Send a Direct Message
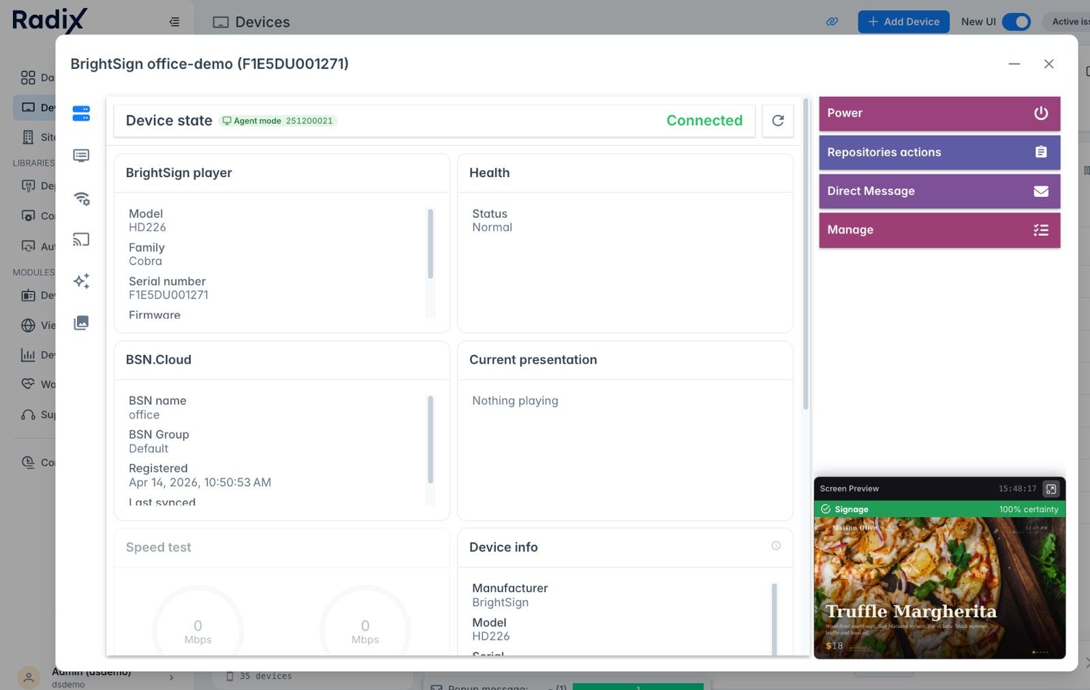This screenshot has height=690, width=1090. (939, 191)
